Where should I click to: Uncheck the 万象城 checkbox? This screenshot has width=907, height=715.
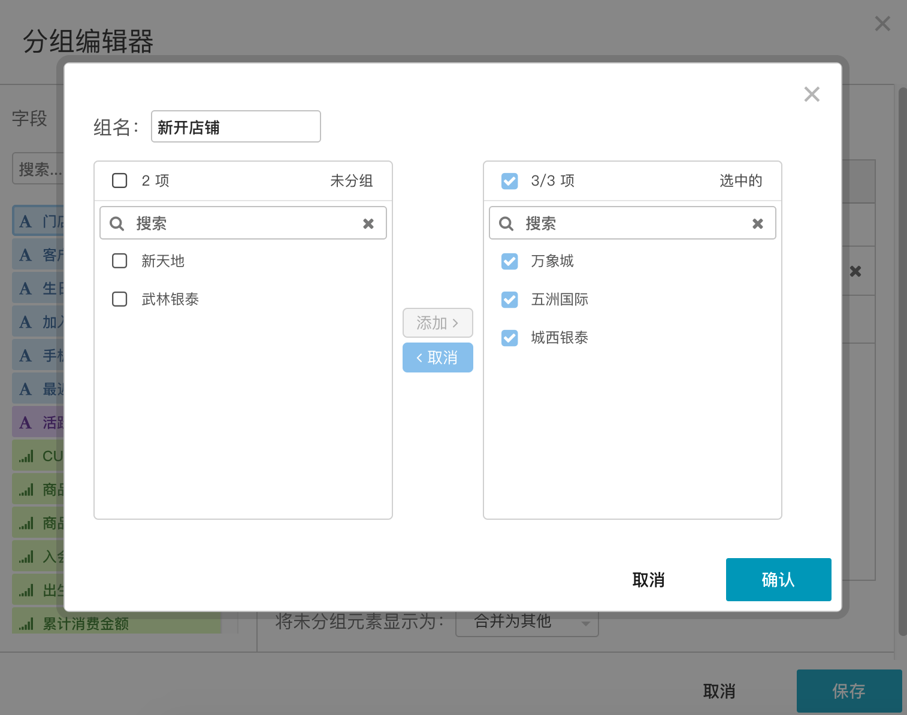point(510,261)
